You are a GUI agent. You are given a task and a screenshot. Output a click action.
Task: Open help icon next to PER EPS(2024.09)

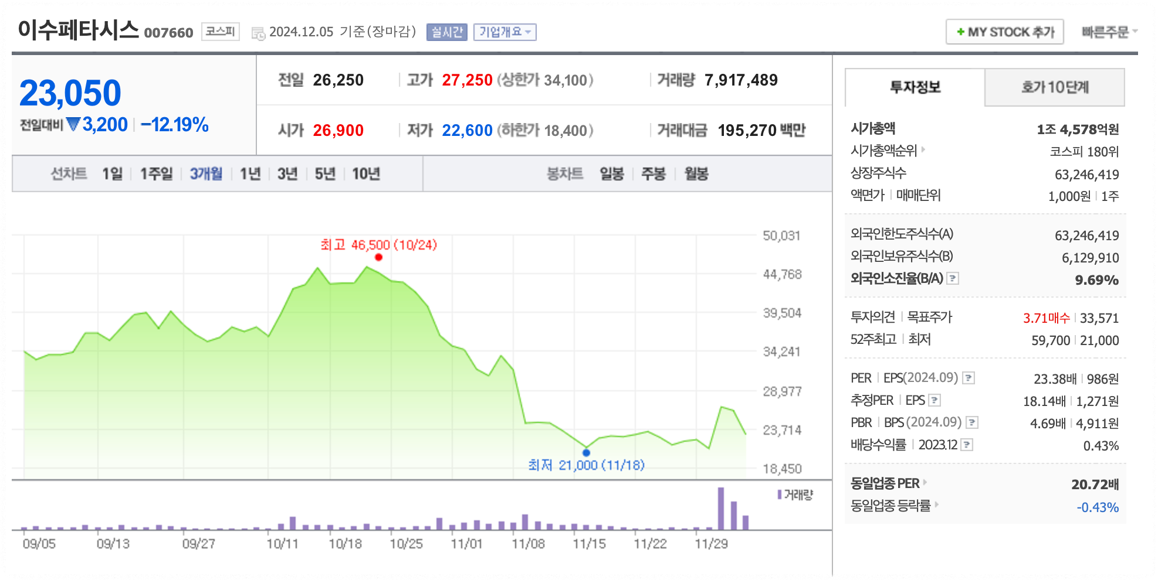(969, 378)
